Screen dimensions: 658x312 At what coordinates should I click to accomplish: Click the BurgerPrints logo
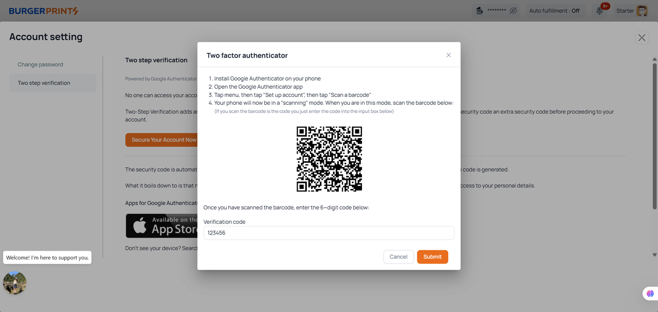44,11
